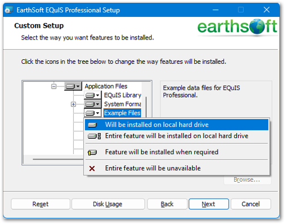The image size is (285, 224).
Task: Choose Entire feature will be unavailable
Action: coord(177,168)
